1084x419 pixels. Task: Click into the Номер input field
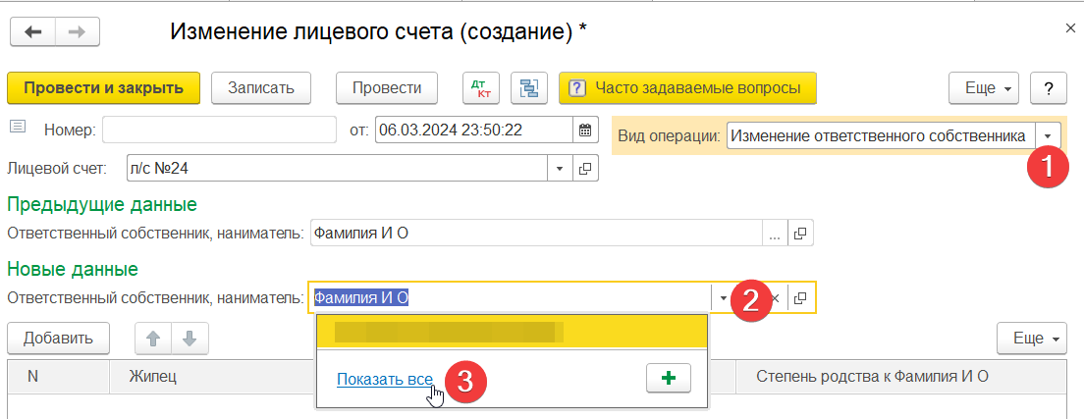point(219,130)
